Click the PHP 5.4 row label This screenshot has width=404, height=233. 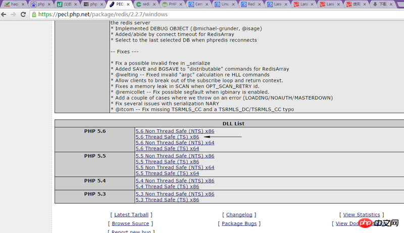95,180
